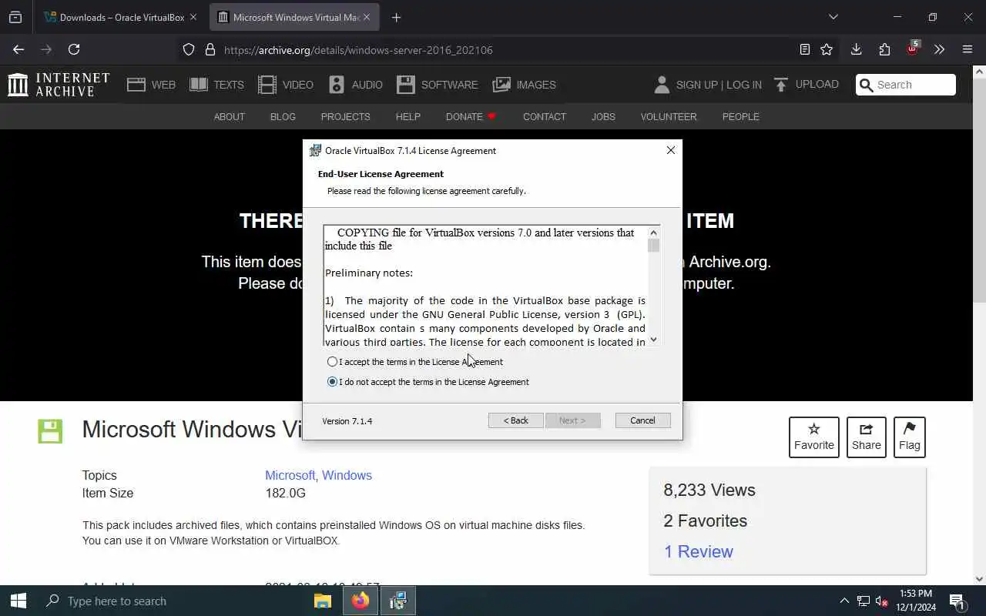Open the SOFTWARE media section
Screen dimensions: 986x616
[x=438, y=85]
